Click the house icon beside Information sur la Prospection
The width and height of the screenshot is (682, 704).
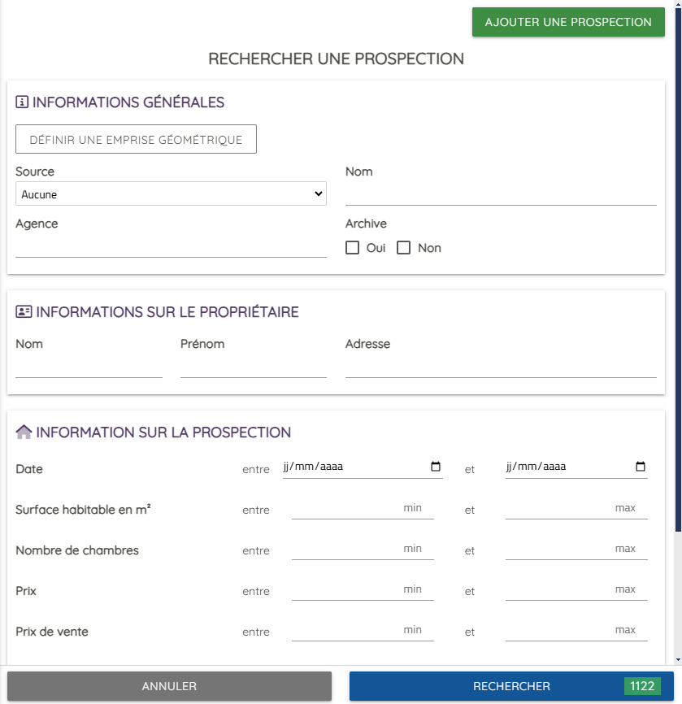click(24, 432)
